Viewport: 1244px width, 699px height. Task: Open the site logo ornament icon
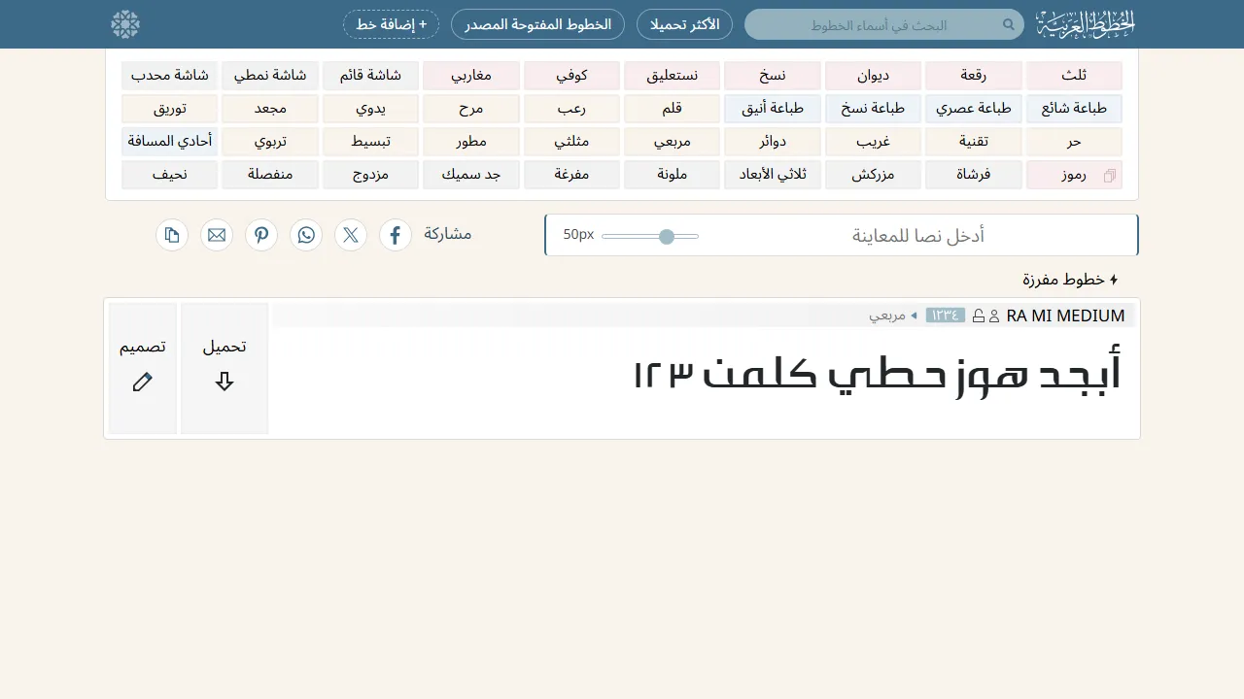(x=124, y=24)
